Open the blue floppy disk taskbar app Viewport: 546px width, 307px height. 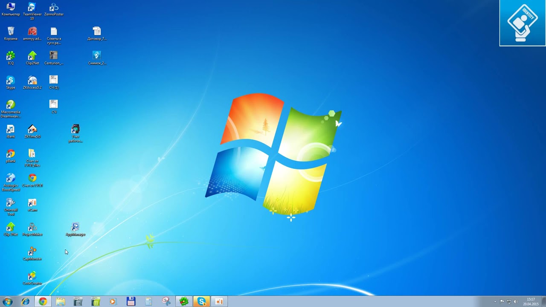click(131, 301)
